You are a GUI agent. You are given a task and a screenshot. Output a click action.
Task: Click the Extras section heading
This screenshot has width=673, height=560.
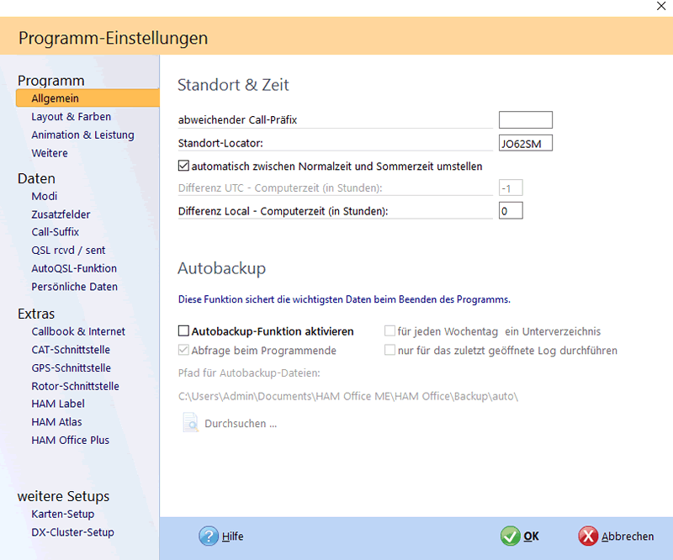point(36,314)
